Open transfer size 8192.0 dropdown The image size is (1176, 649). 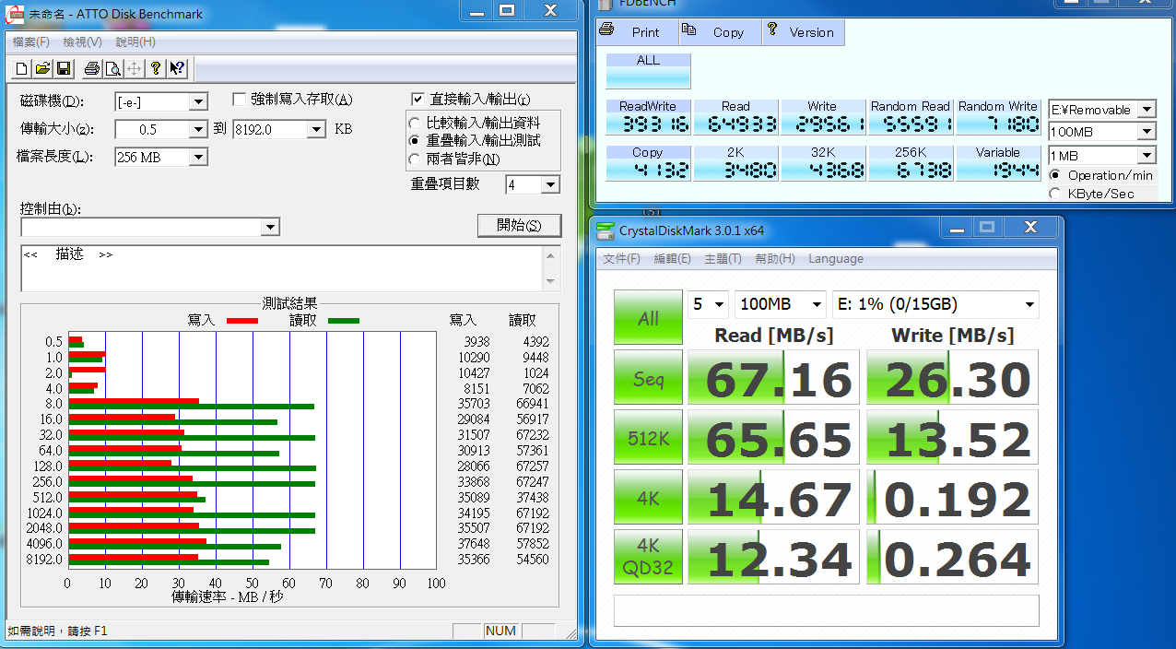tap(316, 129)
